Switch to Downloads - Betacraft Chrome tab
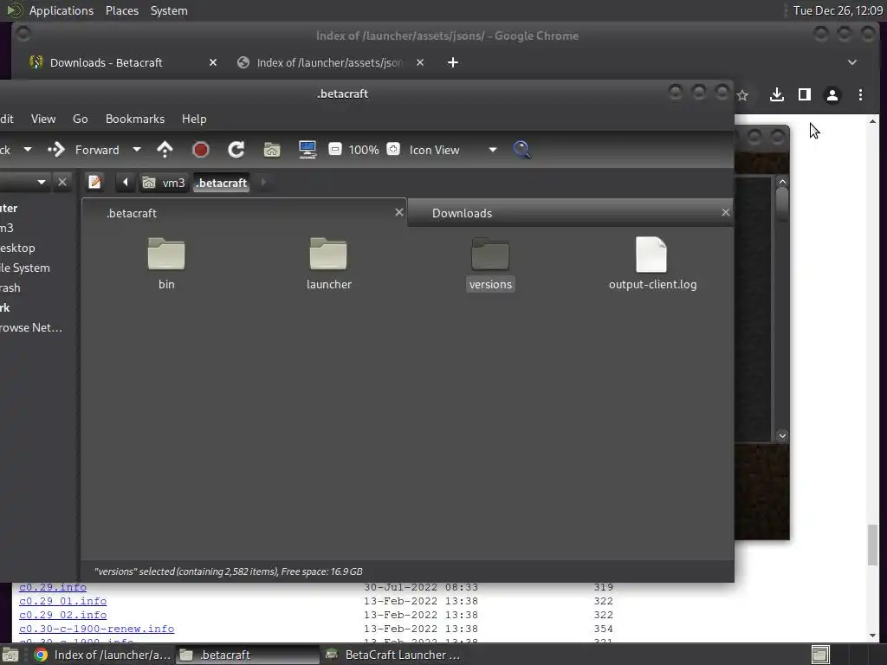Viewport: 887px width, 665px height. coord(123,62)
